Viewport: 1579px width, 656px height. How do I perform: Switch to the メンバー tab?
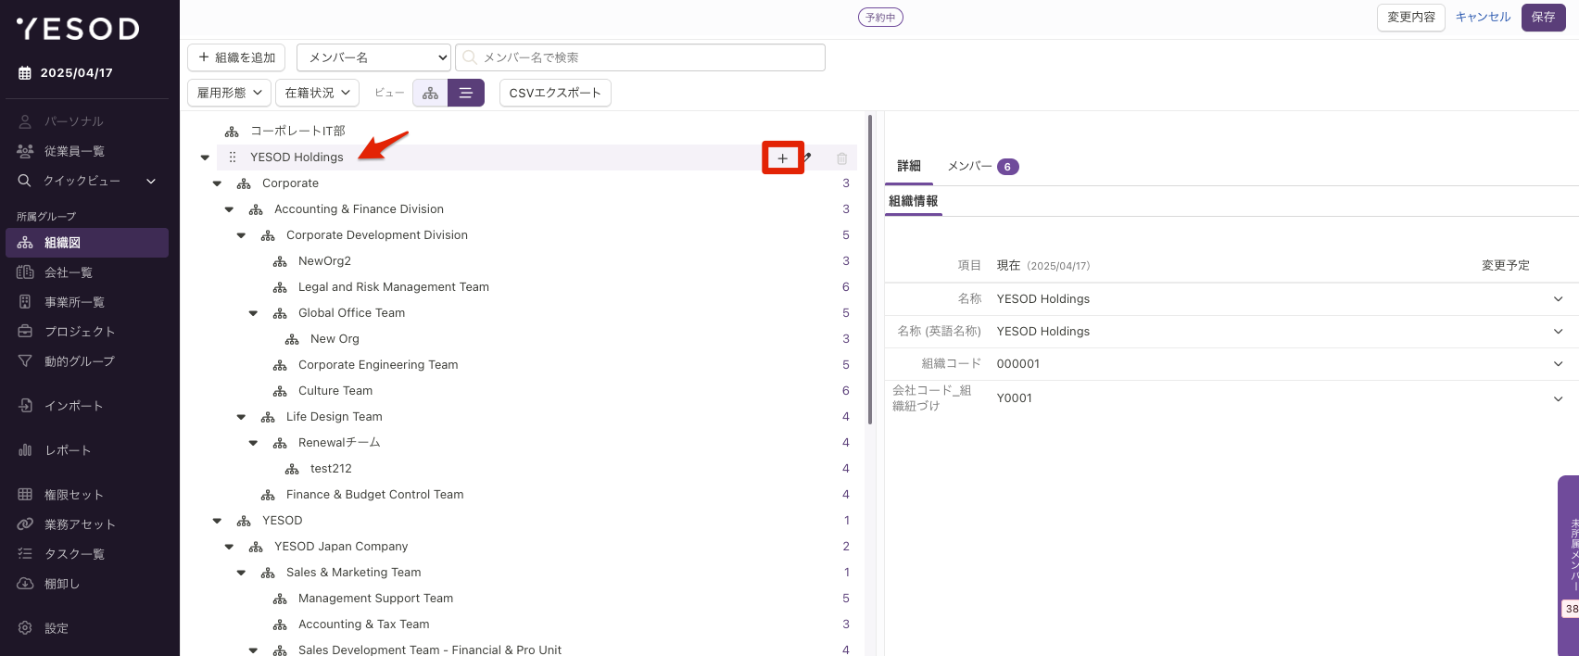(x=982, y=166)
